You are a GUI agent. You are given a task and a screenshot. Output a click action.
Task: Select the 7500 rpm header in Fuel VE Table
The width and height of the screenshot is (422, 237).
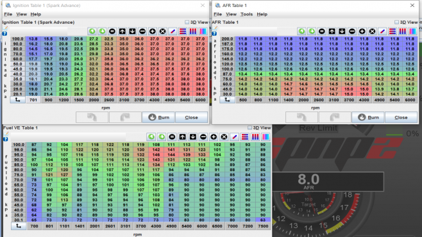263,226
